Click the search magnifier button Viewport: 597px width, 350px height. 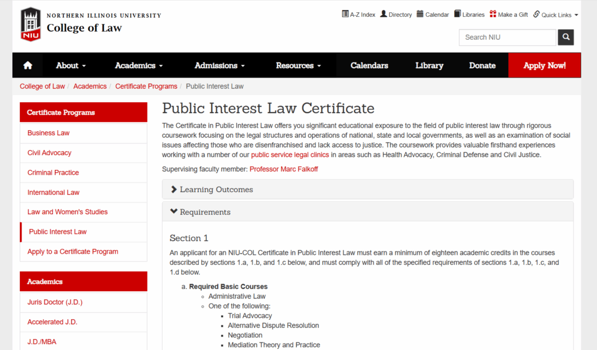pyautogui.click(x=566, y=37)
